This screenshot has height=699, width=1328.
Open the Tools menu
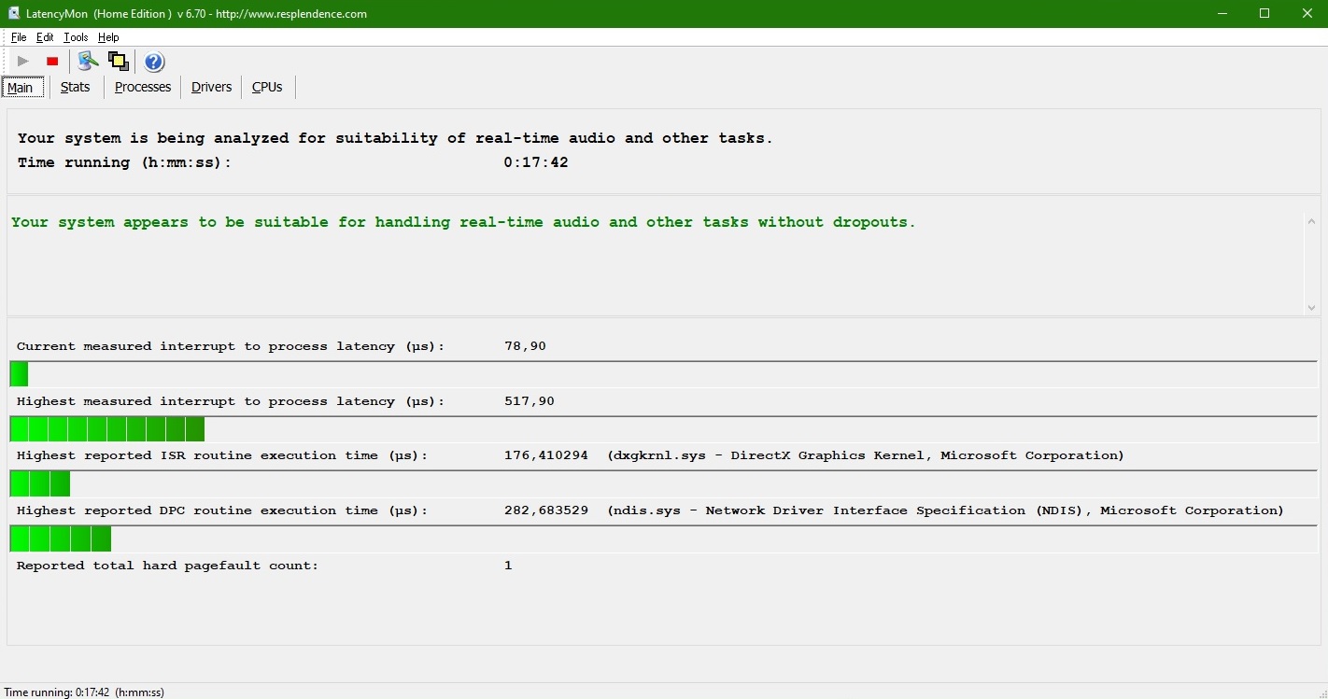coord(76,37)
